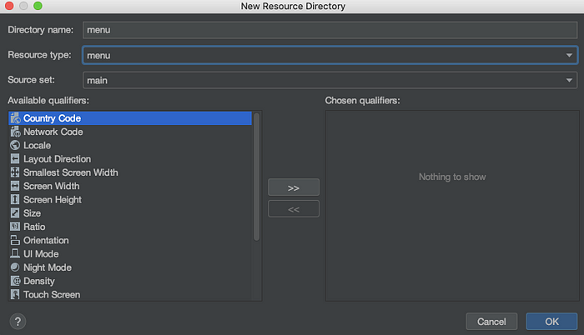Click the available qualifiers list scrollbar
The height and width of the screenshot is (335, 584).
256,177
